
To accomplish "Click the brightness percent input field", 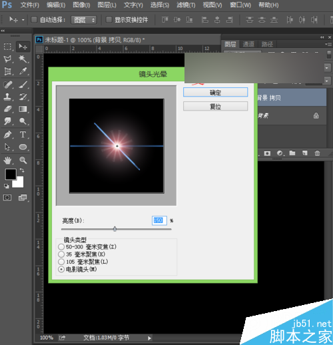I will (x=159, y=220).
